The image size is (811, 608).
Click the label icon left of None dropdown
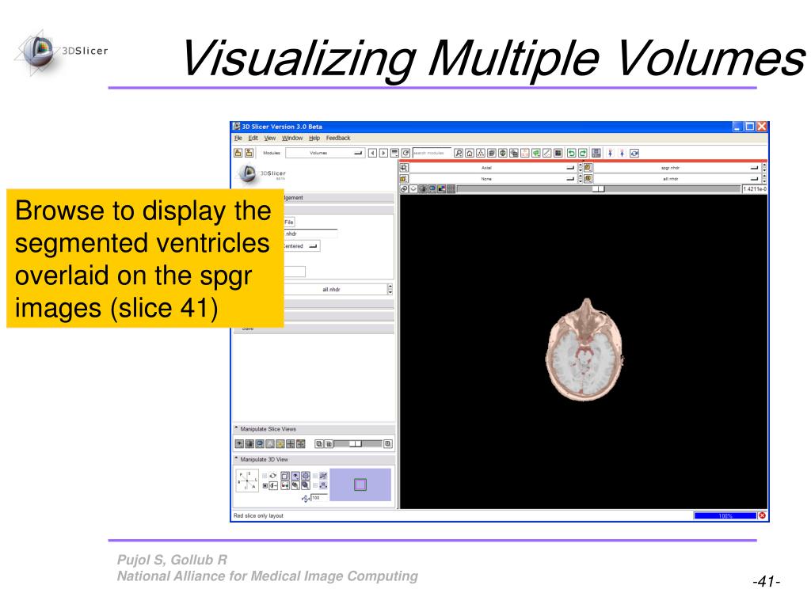(404, 179)
